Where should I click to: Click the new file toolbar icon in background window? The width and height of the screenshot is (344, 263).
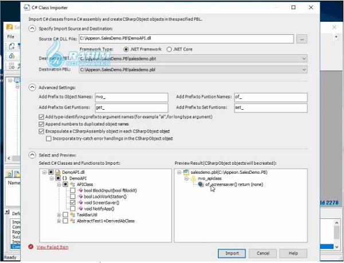tap(11, 46)
